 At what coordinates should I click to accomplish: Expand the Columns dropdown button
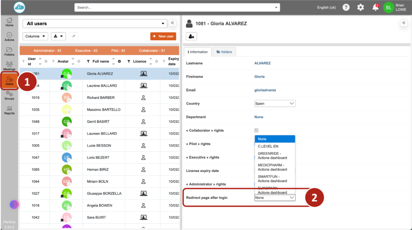coord(35,36)
